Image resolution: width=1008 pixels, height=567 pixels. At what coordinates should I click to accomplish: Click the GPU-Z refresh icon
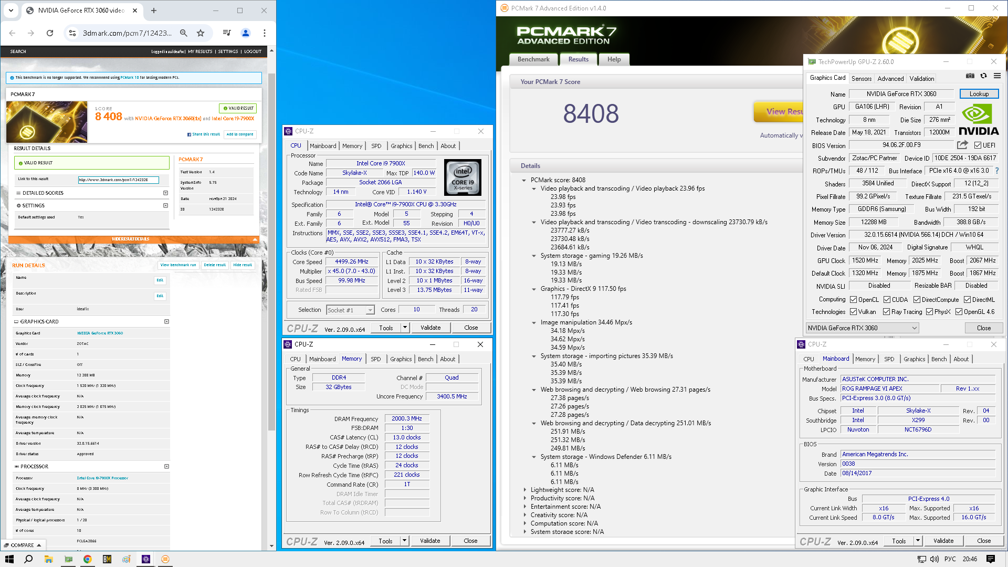pos(983,76)
